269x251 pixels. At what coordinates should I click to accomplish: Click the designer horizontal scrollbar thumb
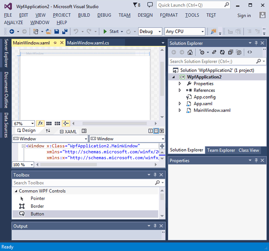[x=115, y=124]
